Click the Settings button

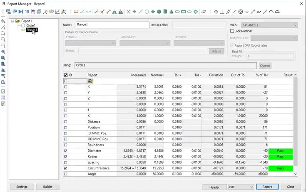pos(22,187)
